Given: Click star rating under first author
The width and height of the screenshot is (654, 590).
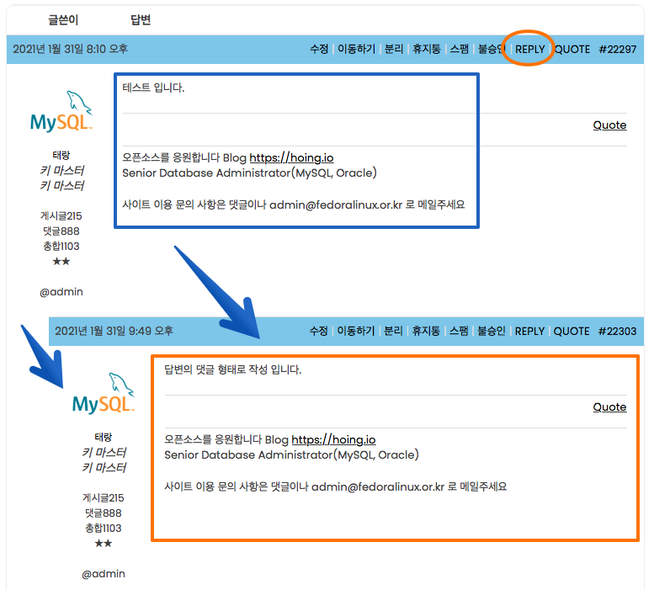Looking at the screenshot, I should 61,262.
